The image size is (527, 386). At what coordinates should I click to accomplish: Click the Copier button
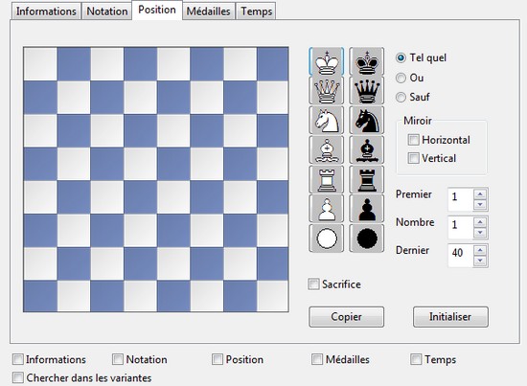[346, 316]
